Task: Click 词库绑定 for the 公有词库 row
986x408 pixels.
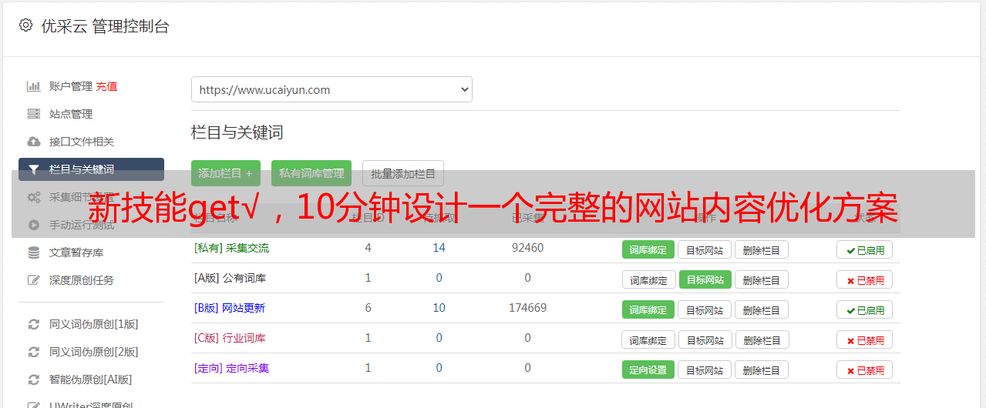Action: (x=649, y=279)
